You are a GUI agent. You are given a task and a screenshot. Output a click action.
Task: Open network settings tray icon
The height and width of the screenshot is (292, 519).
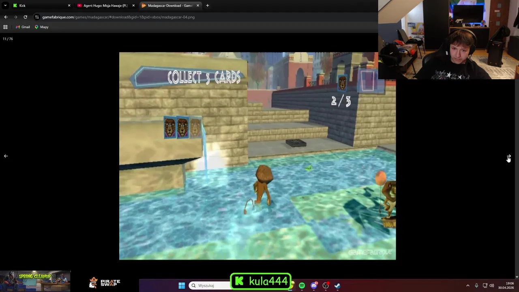coord(485,286)
